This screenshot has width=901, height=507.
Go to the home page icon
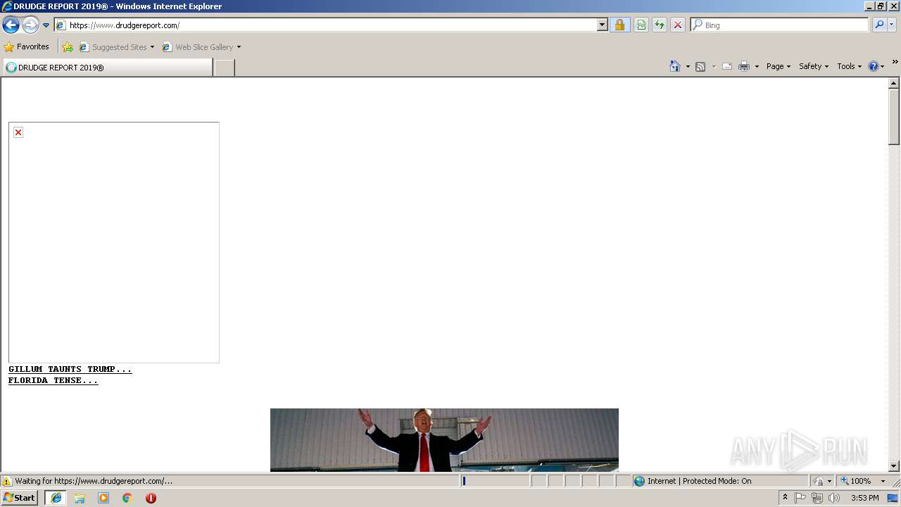[x=674, y=66]
